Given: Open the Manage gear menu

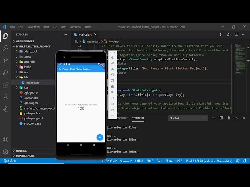Looking at the screenshot, I should tap(6, 152).
